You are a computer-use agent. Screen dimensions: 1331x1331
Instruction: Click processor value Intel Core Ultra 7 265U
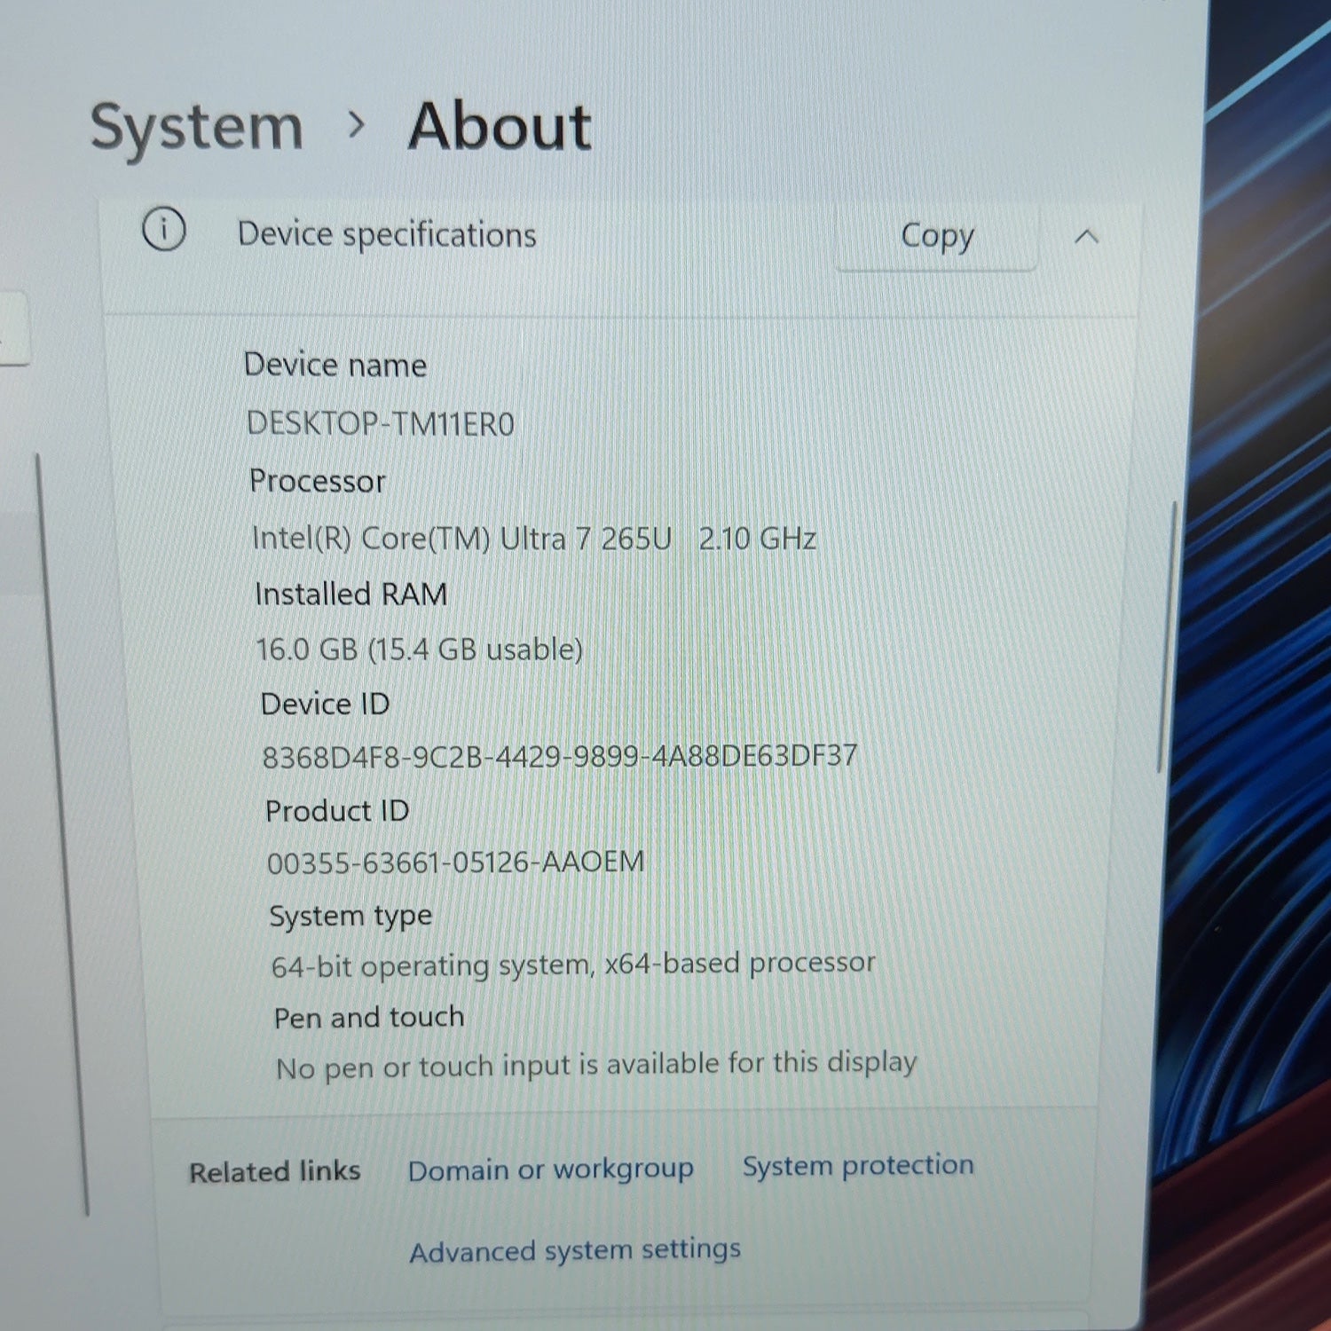click(x=534, y=539)
